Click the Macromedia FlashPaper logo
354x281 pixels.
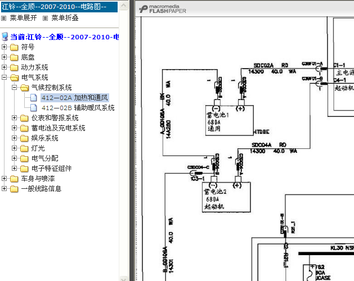tap(162, 9)
